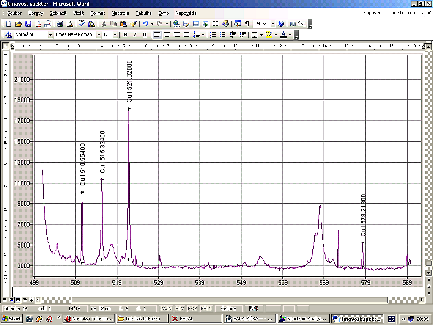Open the bak bak bakalrka folder taskbar button
This screenshot has width=433, height=325.
coord(142,319)
